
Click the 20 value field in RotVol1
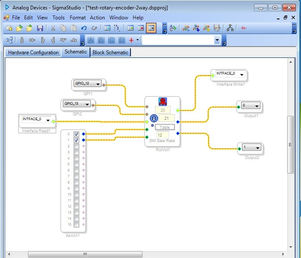[x=163, y=110]
